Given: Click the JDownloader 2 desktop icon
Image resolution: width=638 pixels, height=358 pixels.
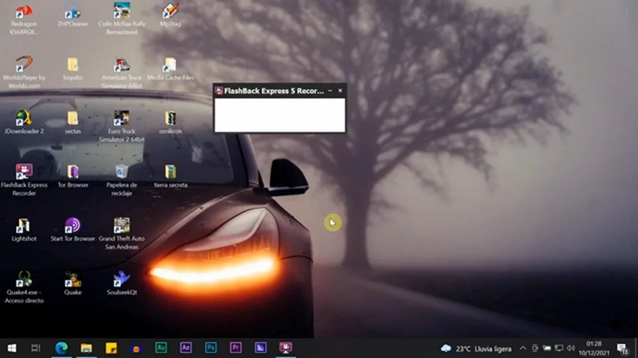Looking at the screenshot, I should click(x=23, y=119).
